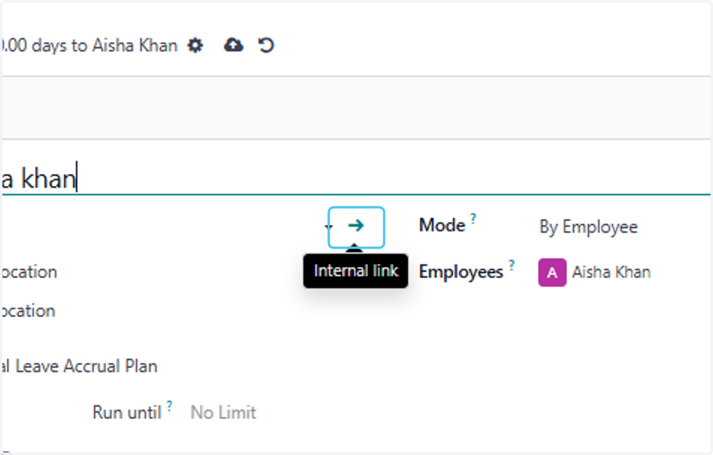Open help tooltip next to Employees label
This screenshot has width=713, height=455.
pyautogui.click(x=512, y=265)
